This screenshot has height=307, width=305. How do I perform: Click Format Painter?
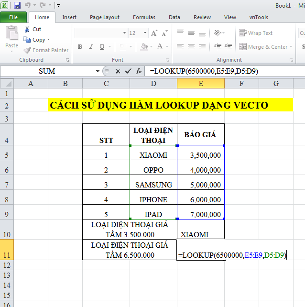click(x=46, y=50)
